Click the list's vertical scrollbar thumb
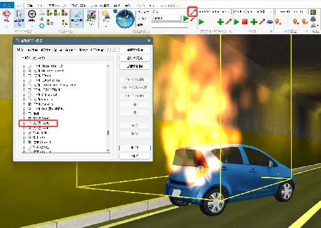This screenshot has height=228, width=321. 108,133
